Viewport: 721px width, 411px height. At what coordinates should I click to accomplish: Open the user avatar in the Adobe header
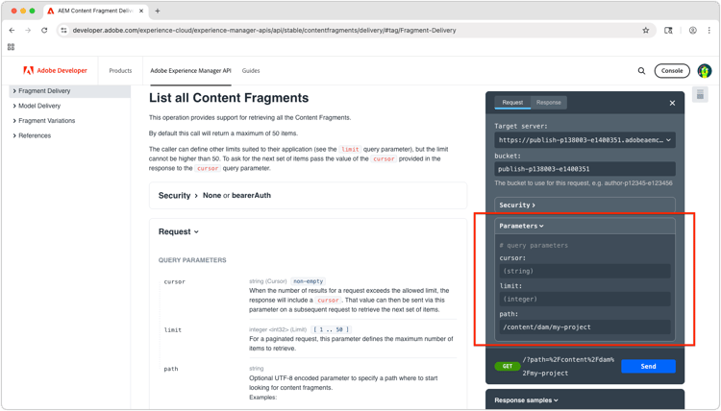[705, 71]
